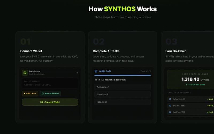Click the transaction icon beside 0x4F3a…C7B2

click(x=170, y=112)
